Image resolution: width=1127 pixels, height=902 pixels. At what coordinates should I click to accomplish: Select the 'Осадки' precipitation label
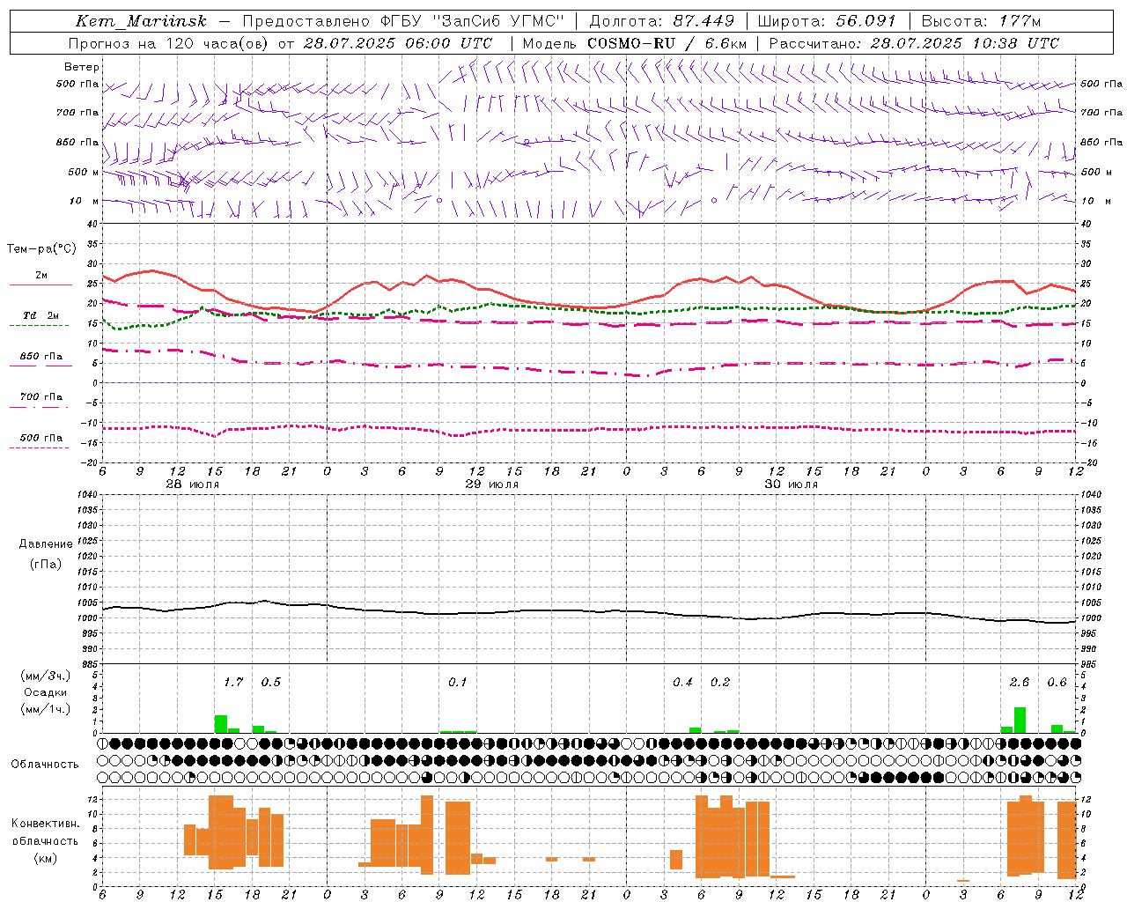click(x=46, y=692)
